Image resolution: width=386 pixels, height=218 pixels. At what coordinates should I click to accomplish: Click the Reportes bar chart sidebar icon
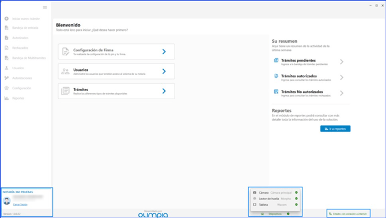point(7,98)
